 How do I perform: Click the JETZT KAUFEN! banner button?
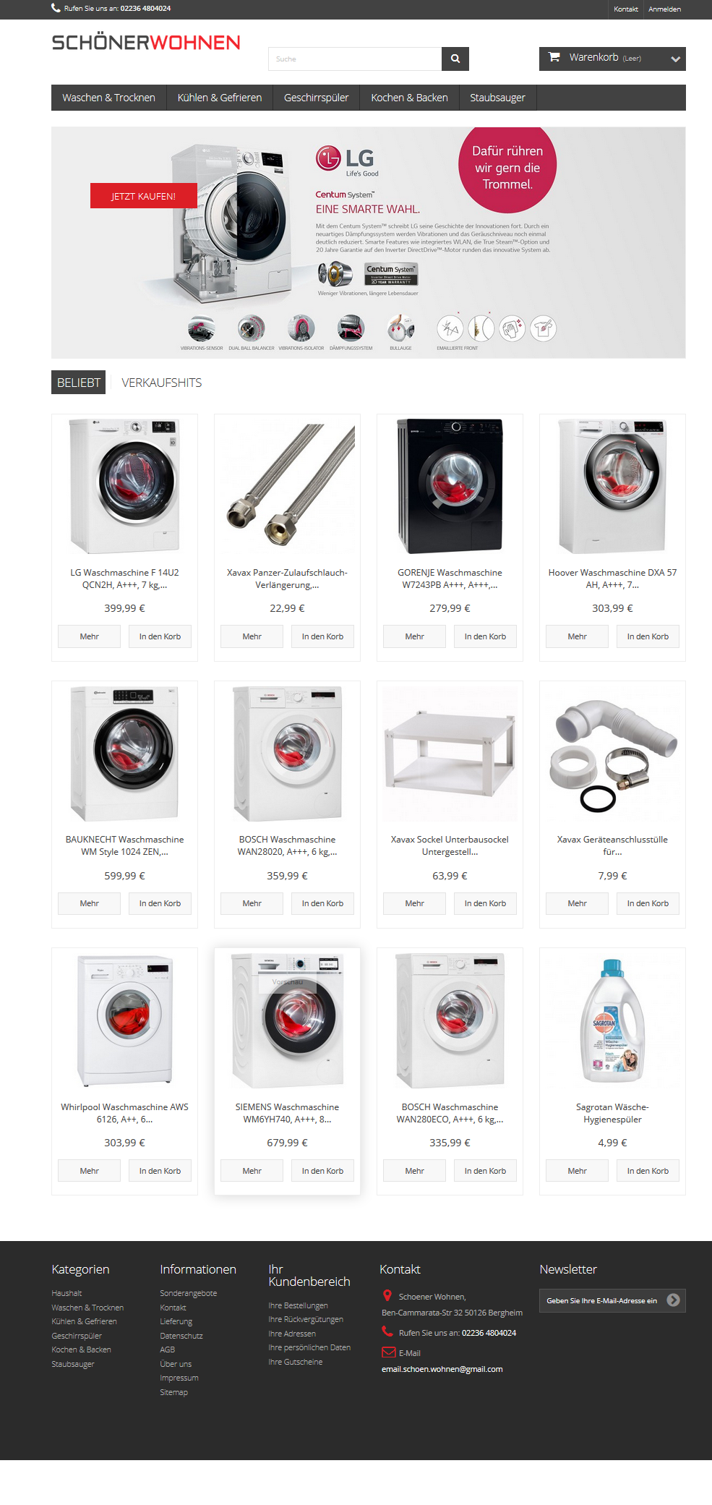click(143, 196)
